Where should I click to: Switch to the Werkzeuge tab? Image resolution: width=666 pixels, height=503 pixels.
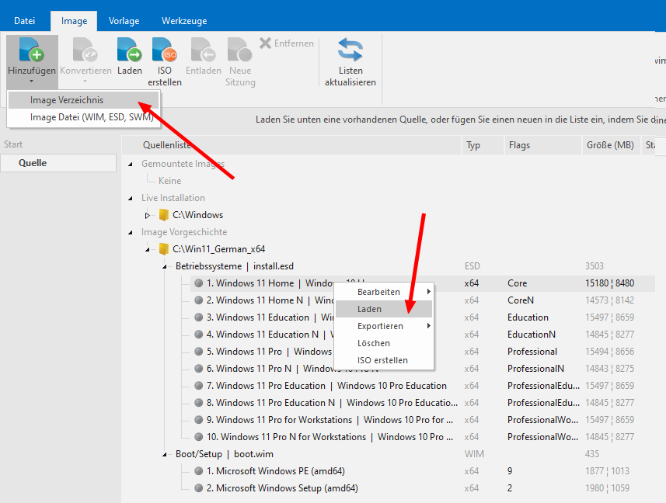click(184, 21)
